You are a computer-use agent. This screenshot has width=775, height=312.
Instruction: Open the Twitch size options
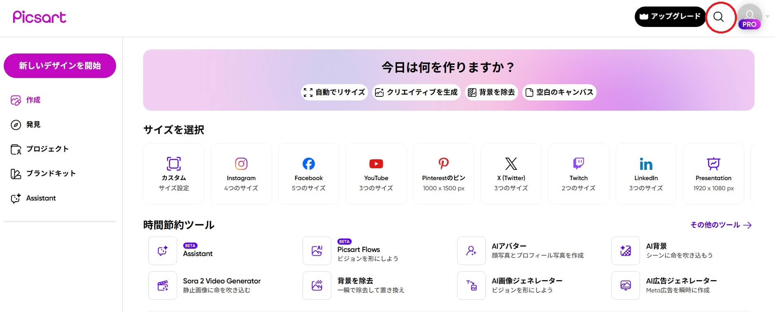(x=578, y=174)
